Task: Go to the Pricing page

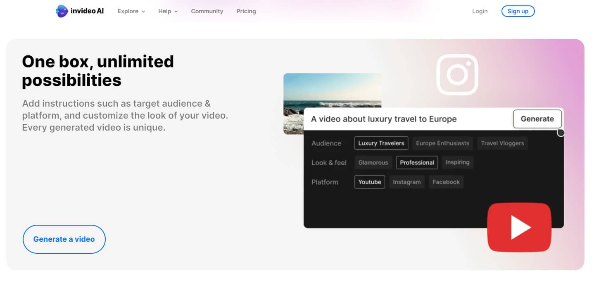Action: pos(246,11)
